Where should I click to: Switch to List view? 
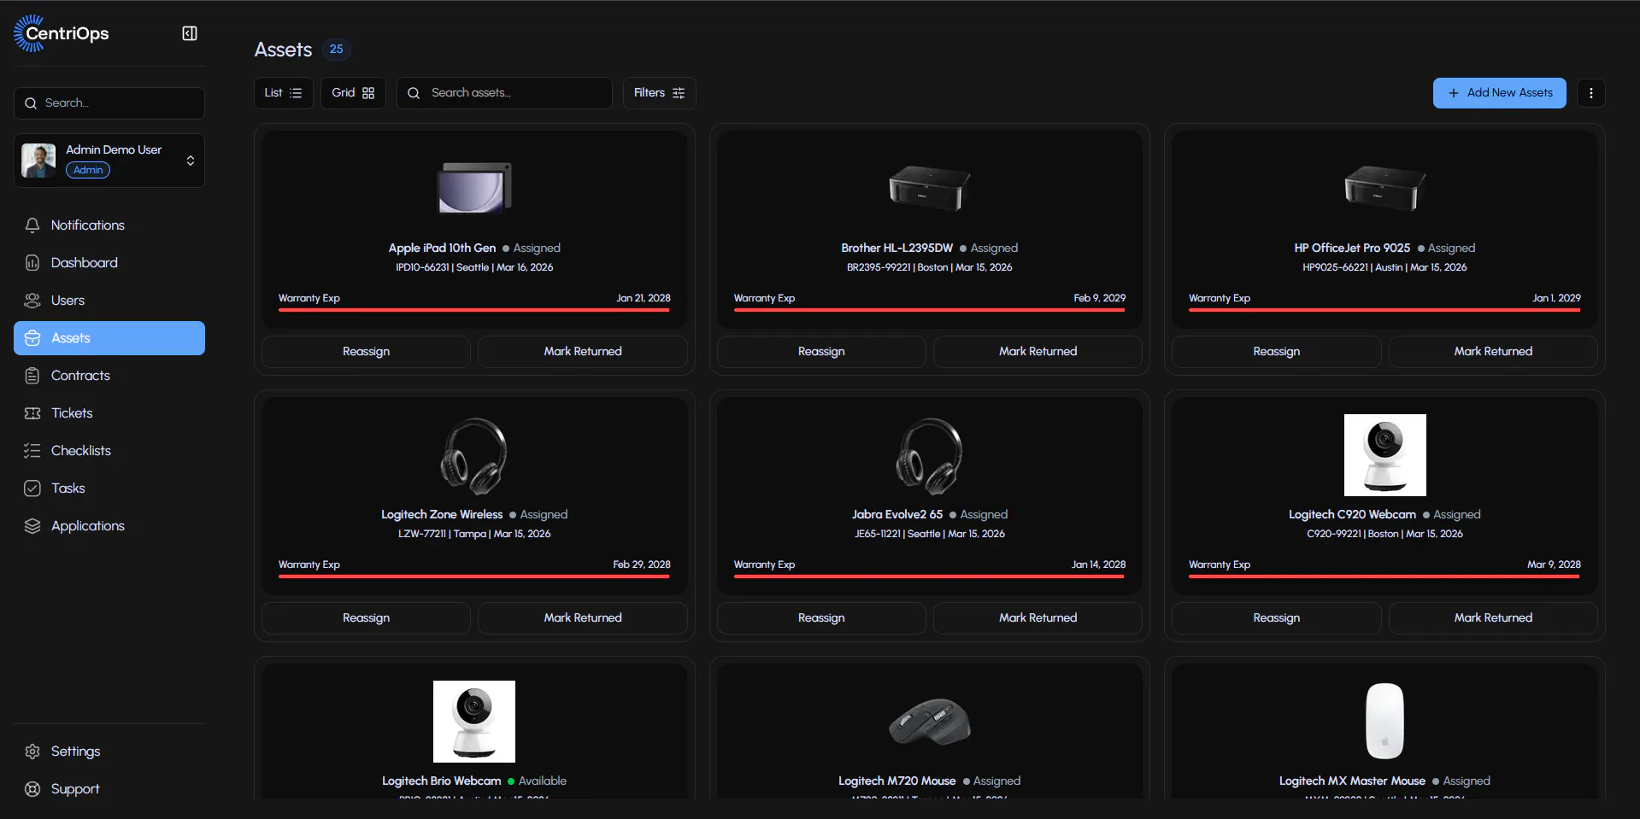[283, 93]
